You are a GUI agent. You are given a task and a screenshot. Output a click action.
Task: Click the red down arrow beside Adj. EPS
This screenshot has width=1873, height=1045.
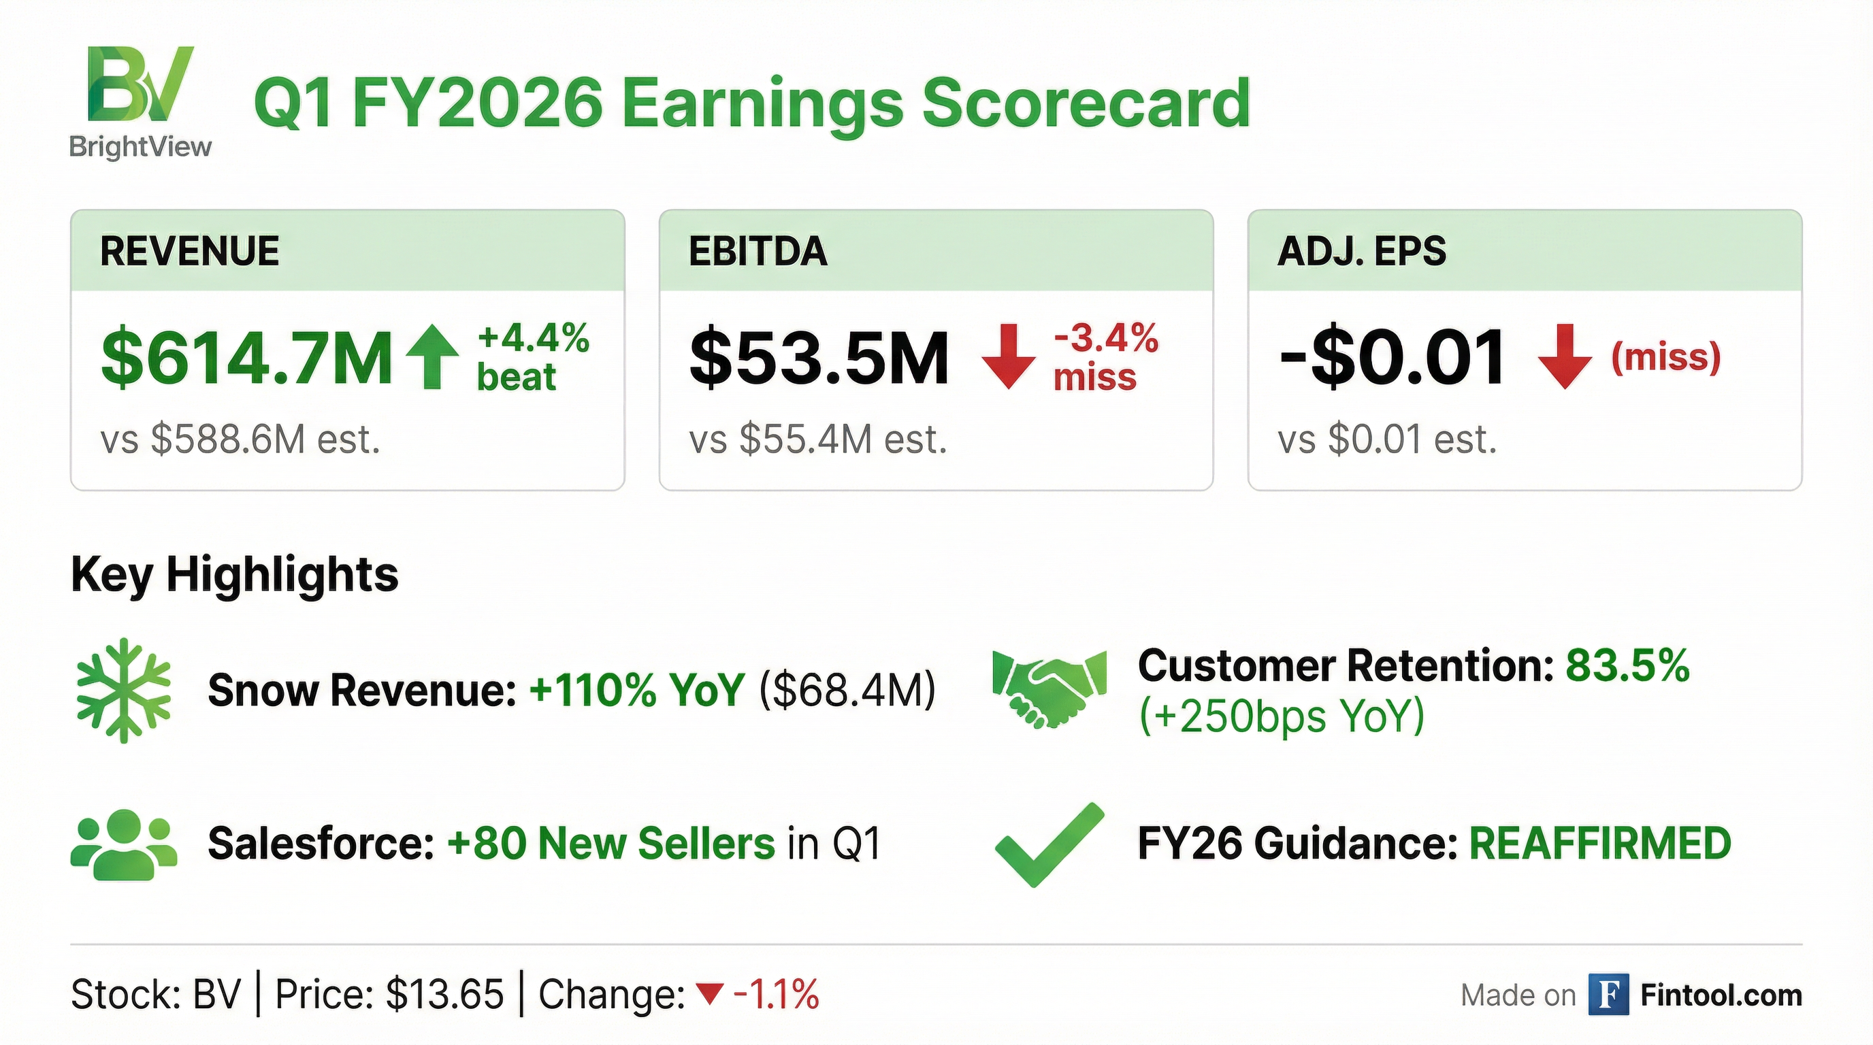pyautogui.click(x=1565, y=356)
